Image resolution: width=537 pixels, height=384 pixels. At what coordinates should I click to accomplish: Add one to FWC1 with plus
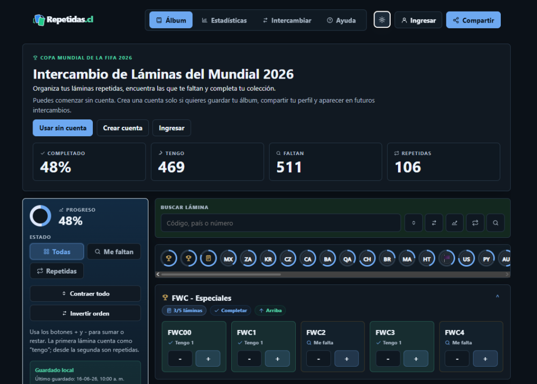pyautogui.click(x=277, y=359)
